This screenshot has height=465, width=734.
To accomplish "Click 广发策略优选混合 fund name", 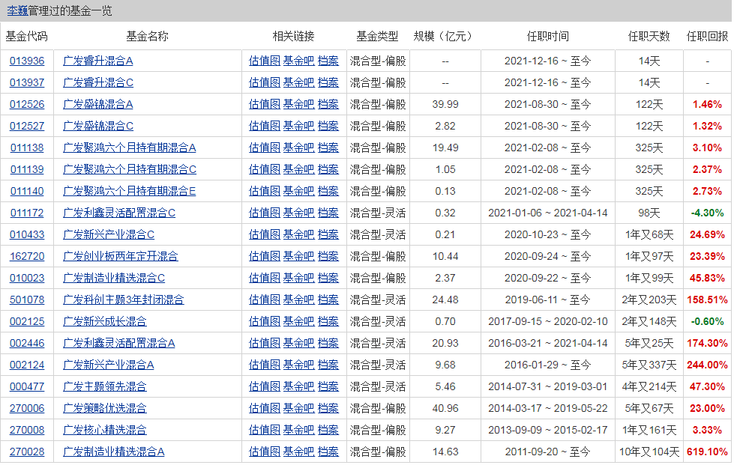I will [105, 409].
